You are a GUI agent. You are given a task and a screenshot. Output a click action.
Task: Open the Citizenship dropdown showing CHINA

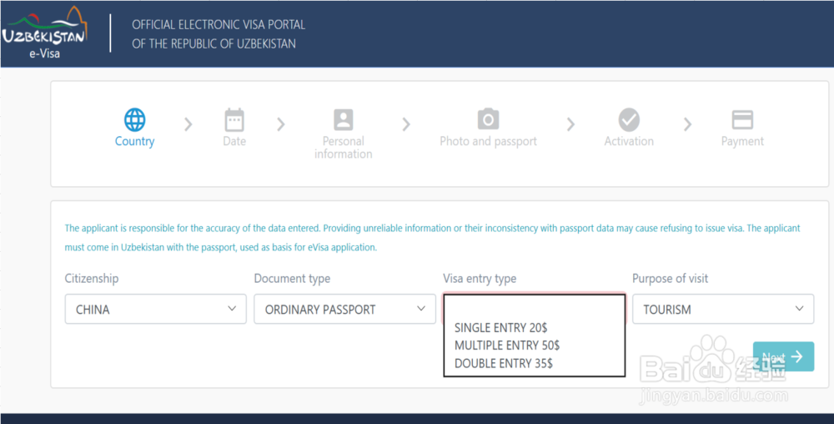pyautogui.click(x=155, y=309)
